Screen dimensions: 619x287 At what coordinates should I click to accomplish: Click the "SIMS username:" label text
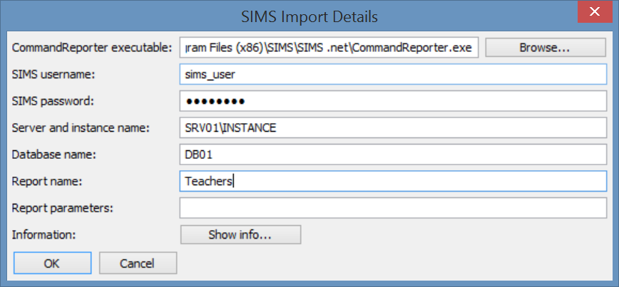pos(53,74)
